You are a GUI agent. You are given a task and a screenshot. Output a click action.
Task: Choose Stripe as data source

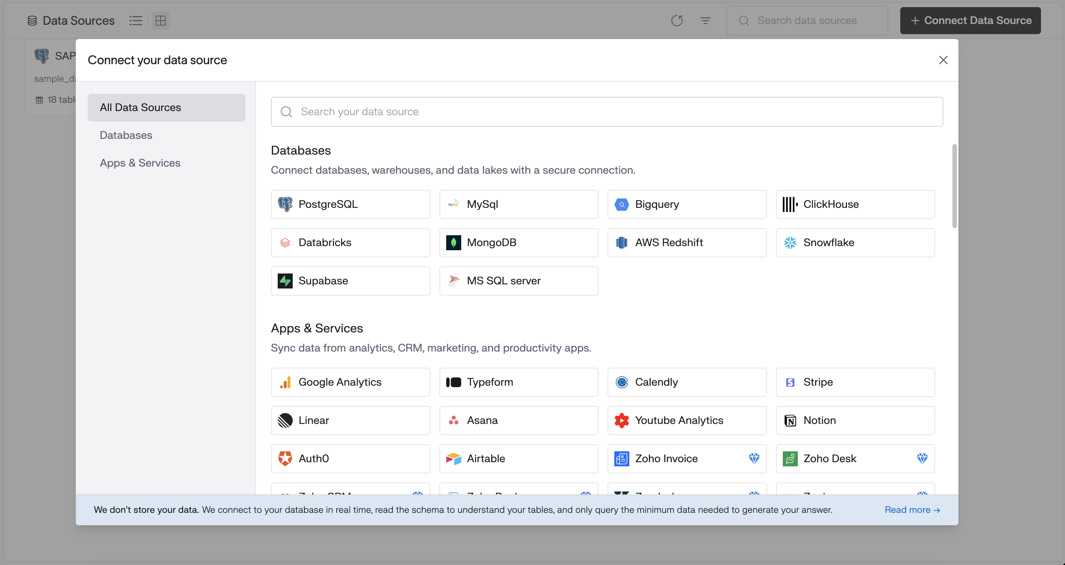point(855,382)
